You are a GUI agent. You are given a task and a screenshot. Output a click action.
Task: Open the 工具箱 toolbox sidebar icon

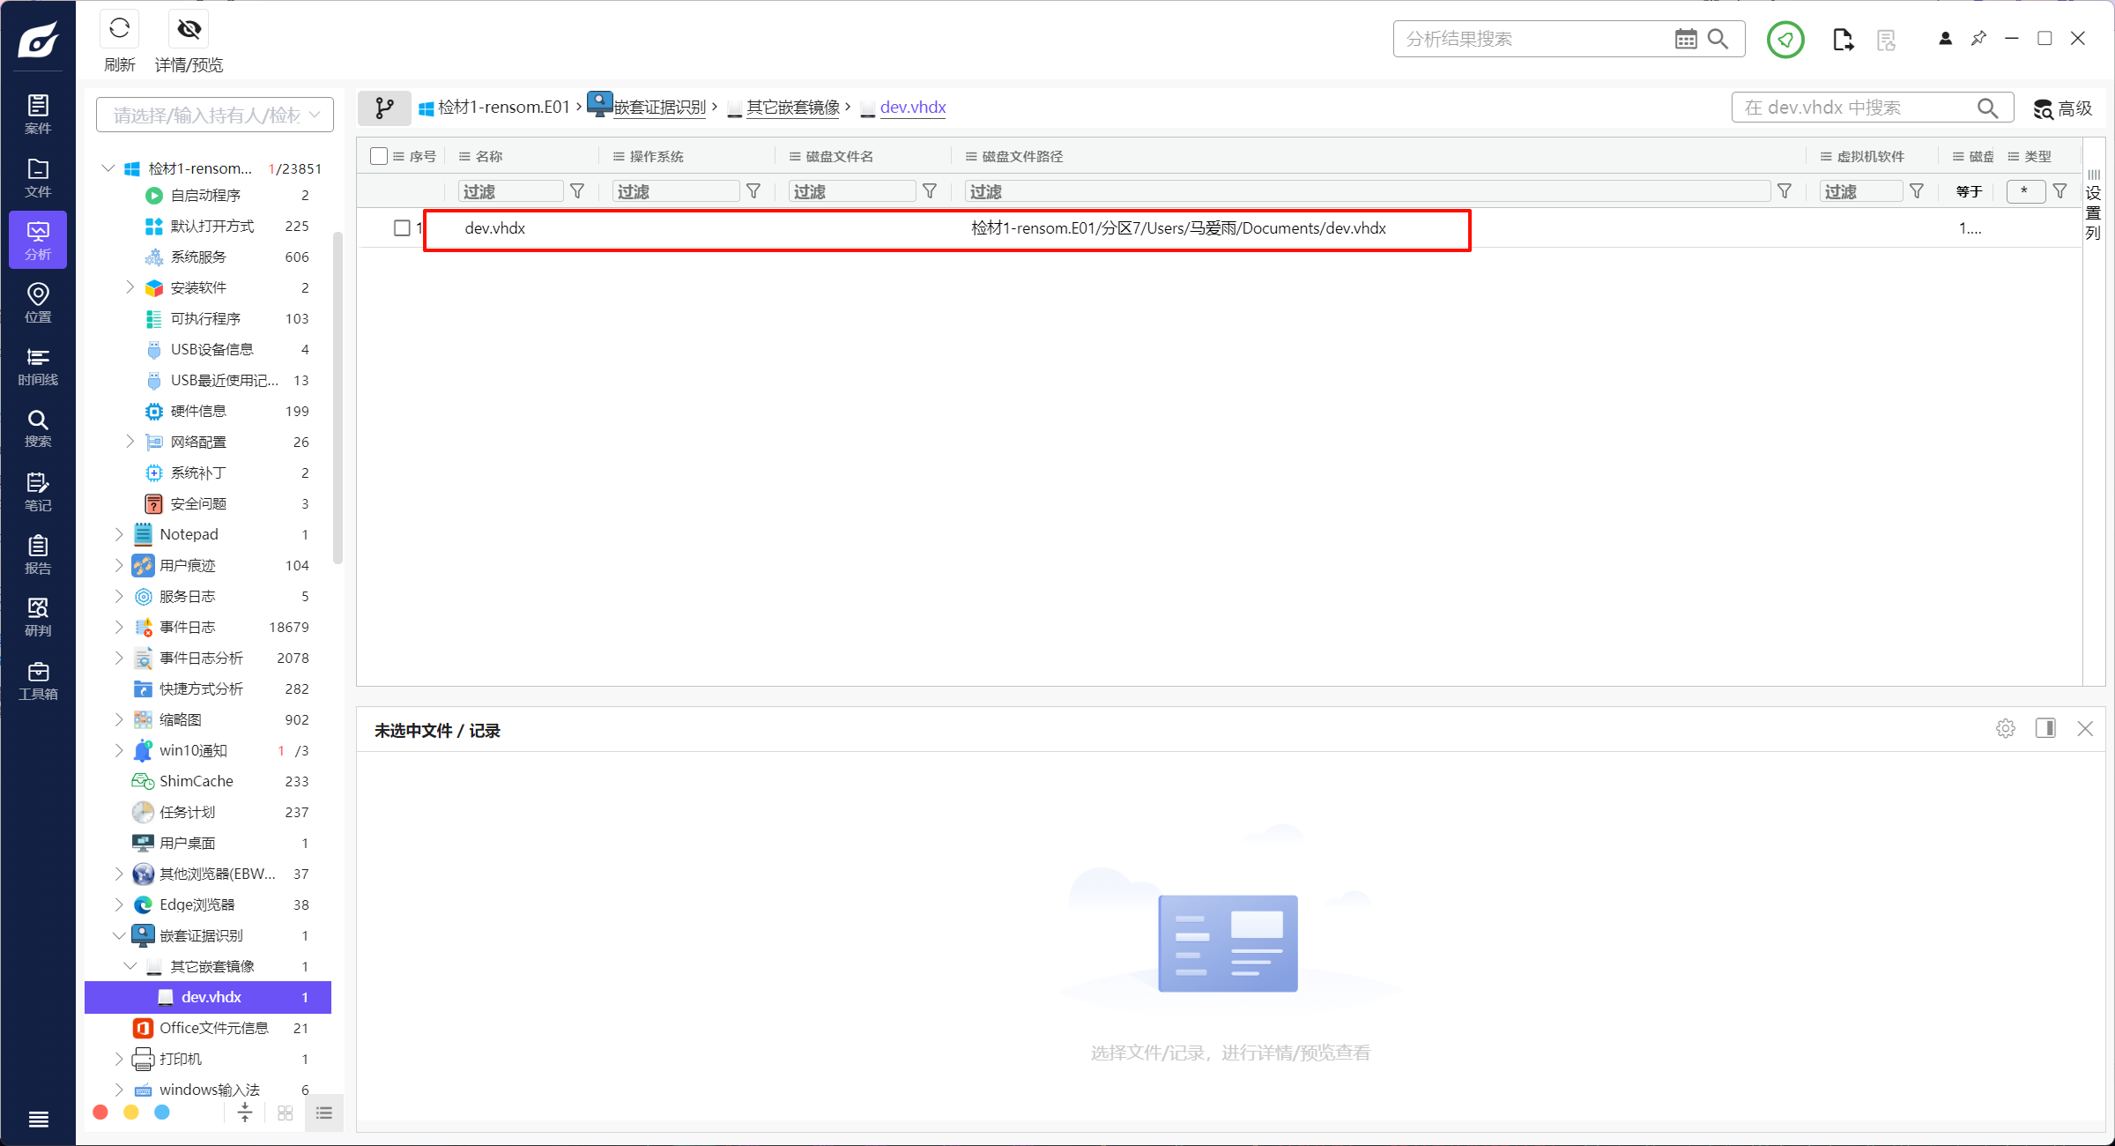click(38, 681)
